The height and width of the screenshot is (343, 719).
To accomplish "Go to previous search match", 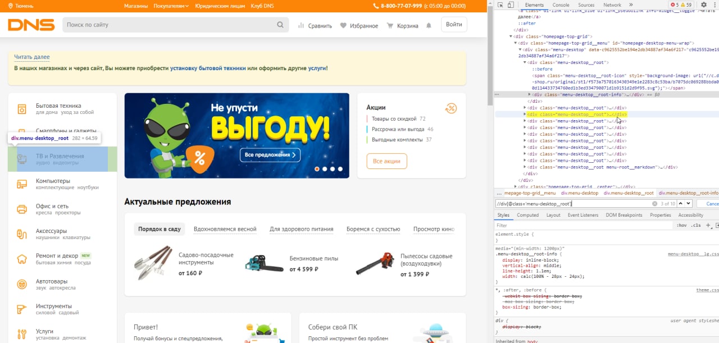I will pyautogui.click(x=681, y=204).
